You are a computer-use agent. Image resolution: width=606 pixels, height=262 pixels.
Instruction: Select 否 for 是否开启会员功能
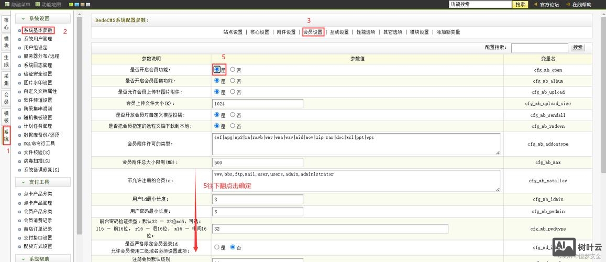click(232, 70)
